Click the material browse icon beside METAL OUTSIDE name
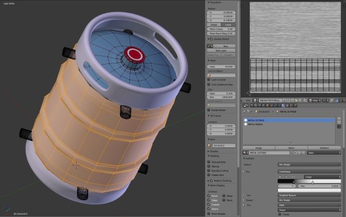The image size is (346, 217). [x=245, y=152]
